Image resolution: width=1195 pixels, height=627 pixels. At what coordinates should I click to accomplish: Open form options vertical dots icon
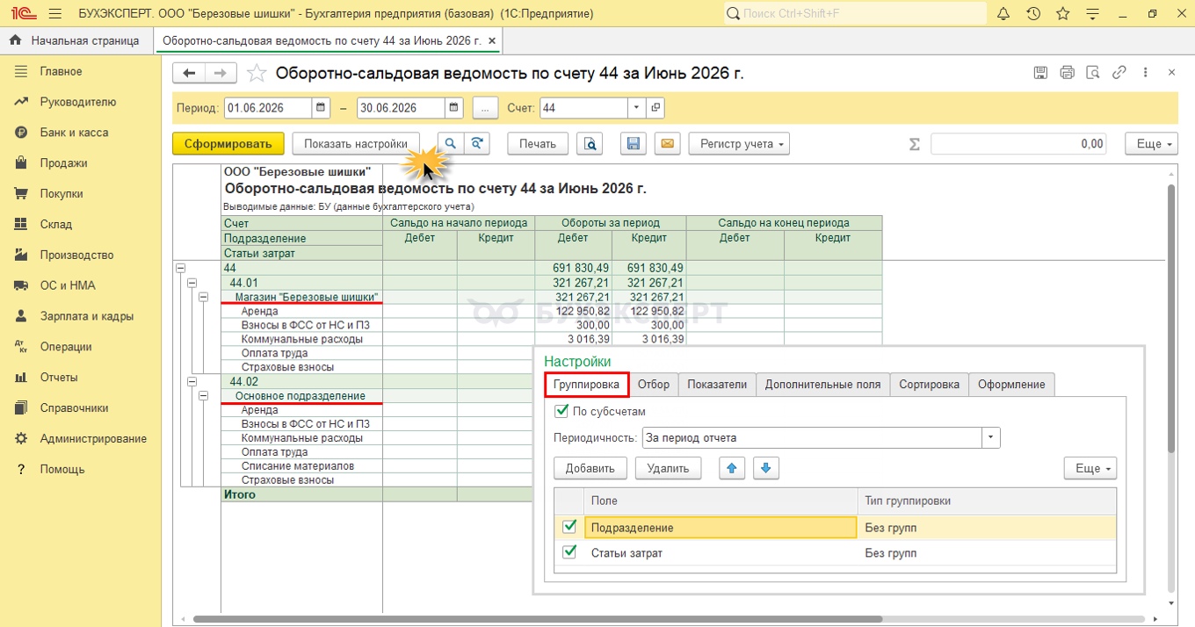[x=1148, y=73]
